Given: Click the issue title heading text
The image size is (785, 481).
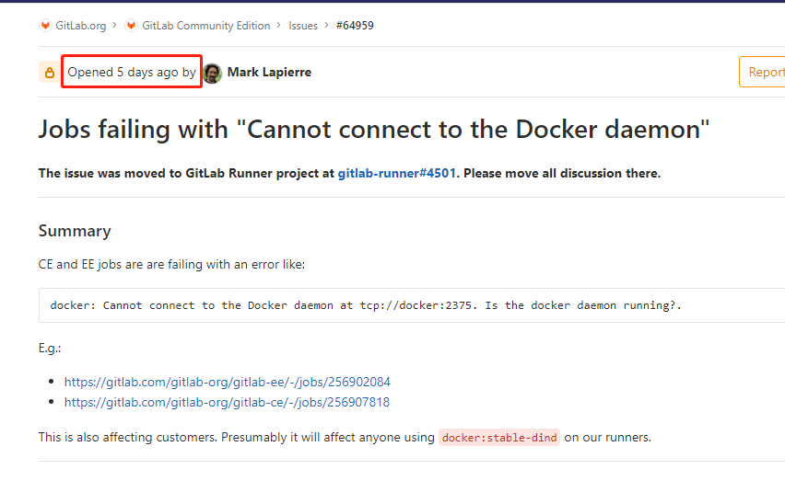Looking at the screenshot, I should coord(374,129).
